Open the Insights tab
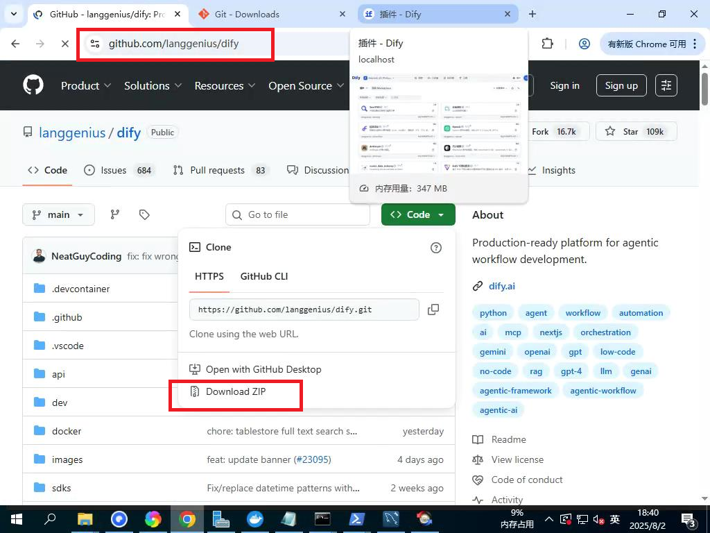 551,171
